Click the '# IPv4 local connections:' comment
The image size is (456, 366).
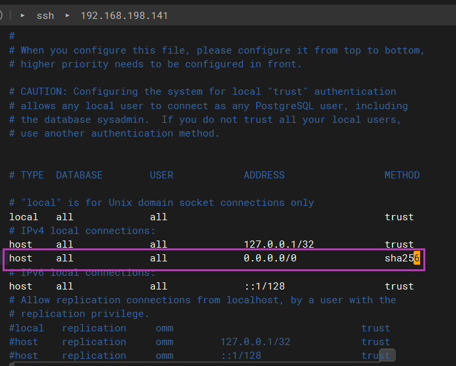point(82,231)
